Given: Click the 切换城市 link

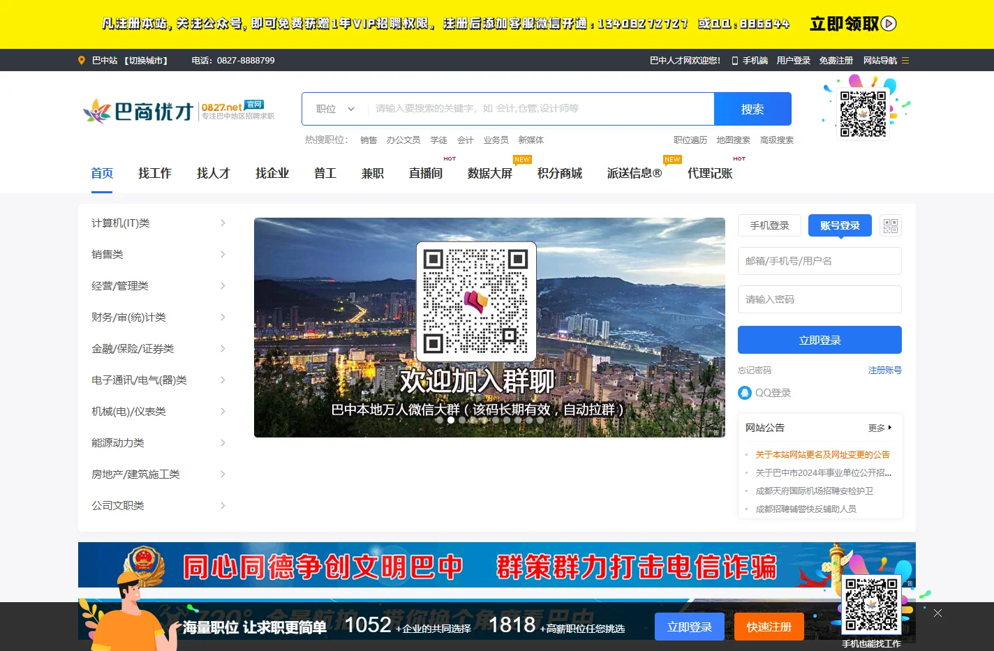Looking at the screenshot, I should (146, 61).
